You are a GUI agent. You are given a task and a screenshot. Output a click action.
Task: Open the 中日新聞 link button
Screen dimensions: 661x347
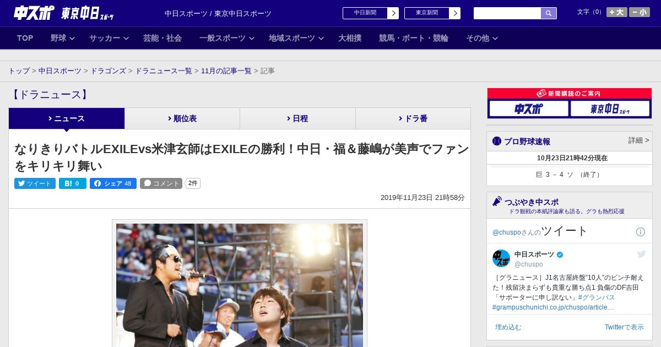point(365,13)
